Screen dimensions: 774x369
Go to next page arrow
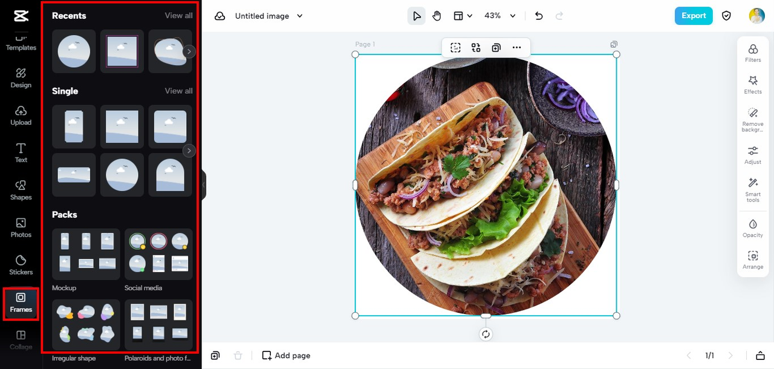point(730,356)
